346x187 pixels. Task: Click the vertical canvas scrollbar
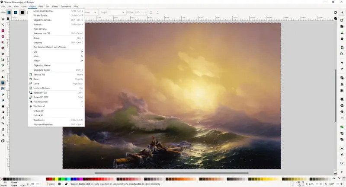tap(336, 96)
